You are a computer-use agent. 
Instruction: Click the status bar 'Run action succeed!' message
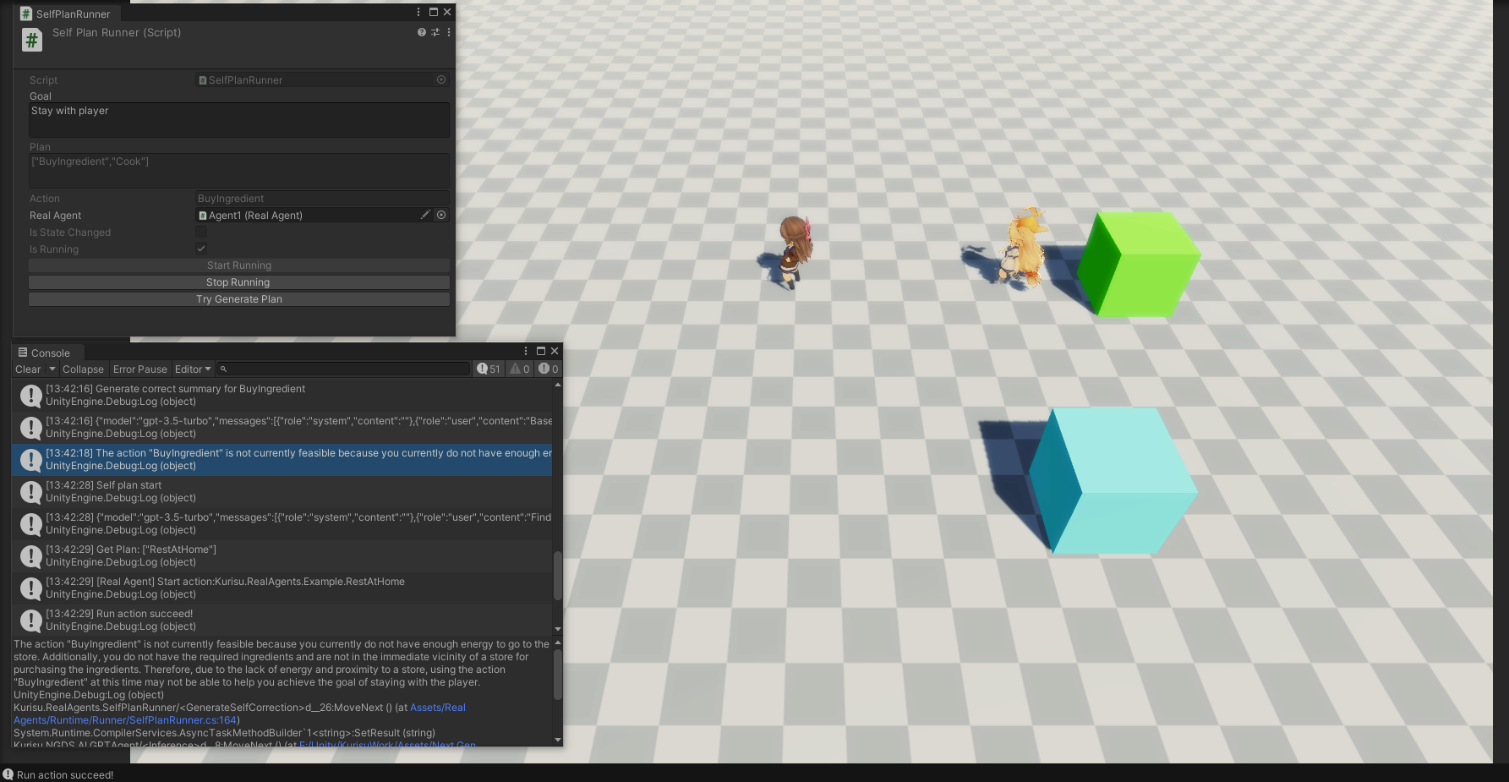65,774
